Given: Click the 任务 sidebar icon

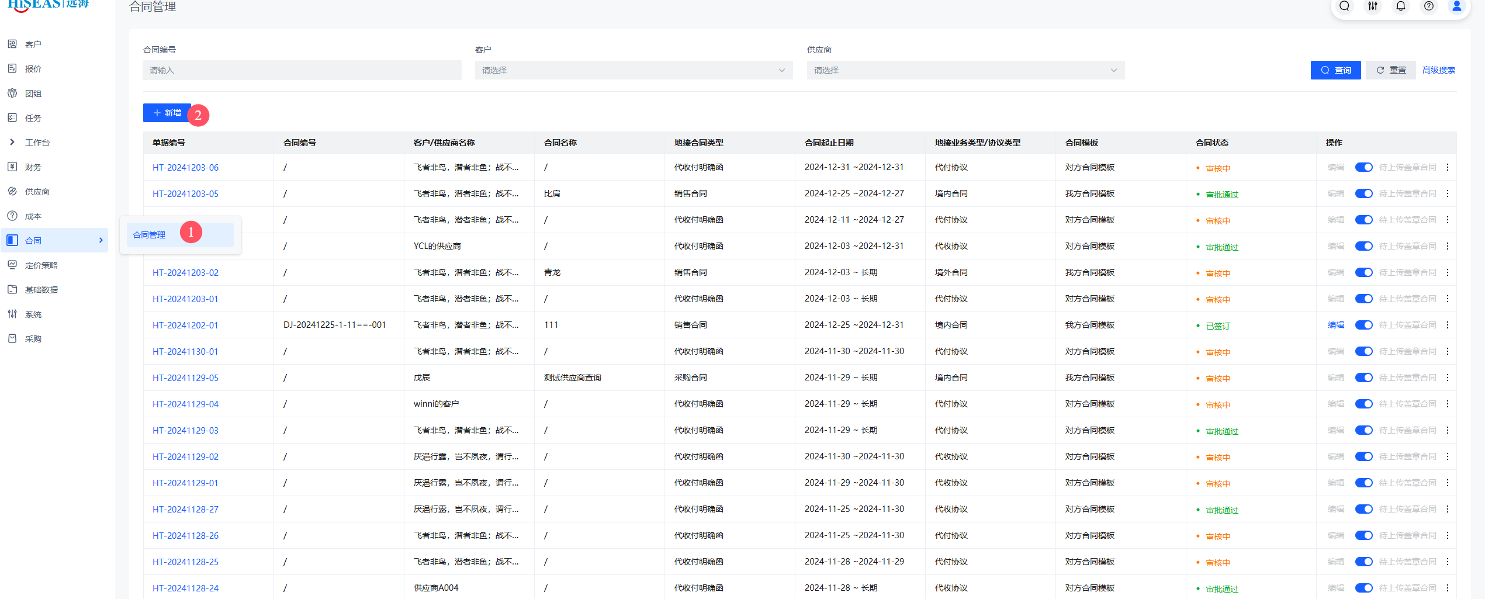Looking at the screenshot, I should pos(12,117).
